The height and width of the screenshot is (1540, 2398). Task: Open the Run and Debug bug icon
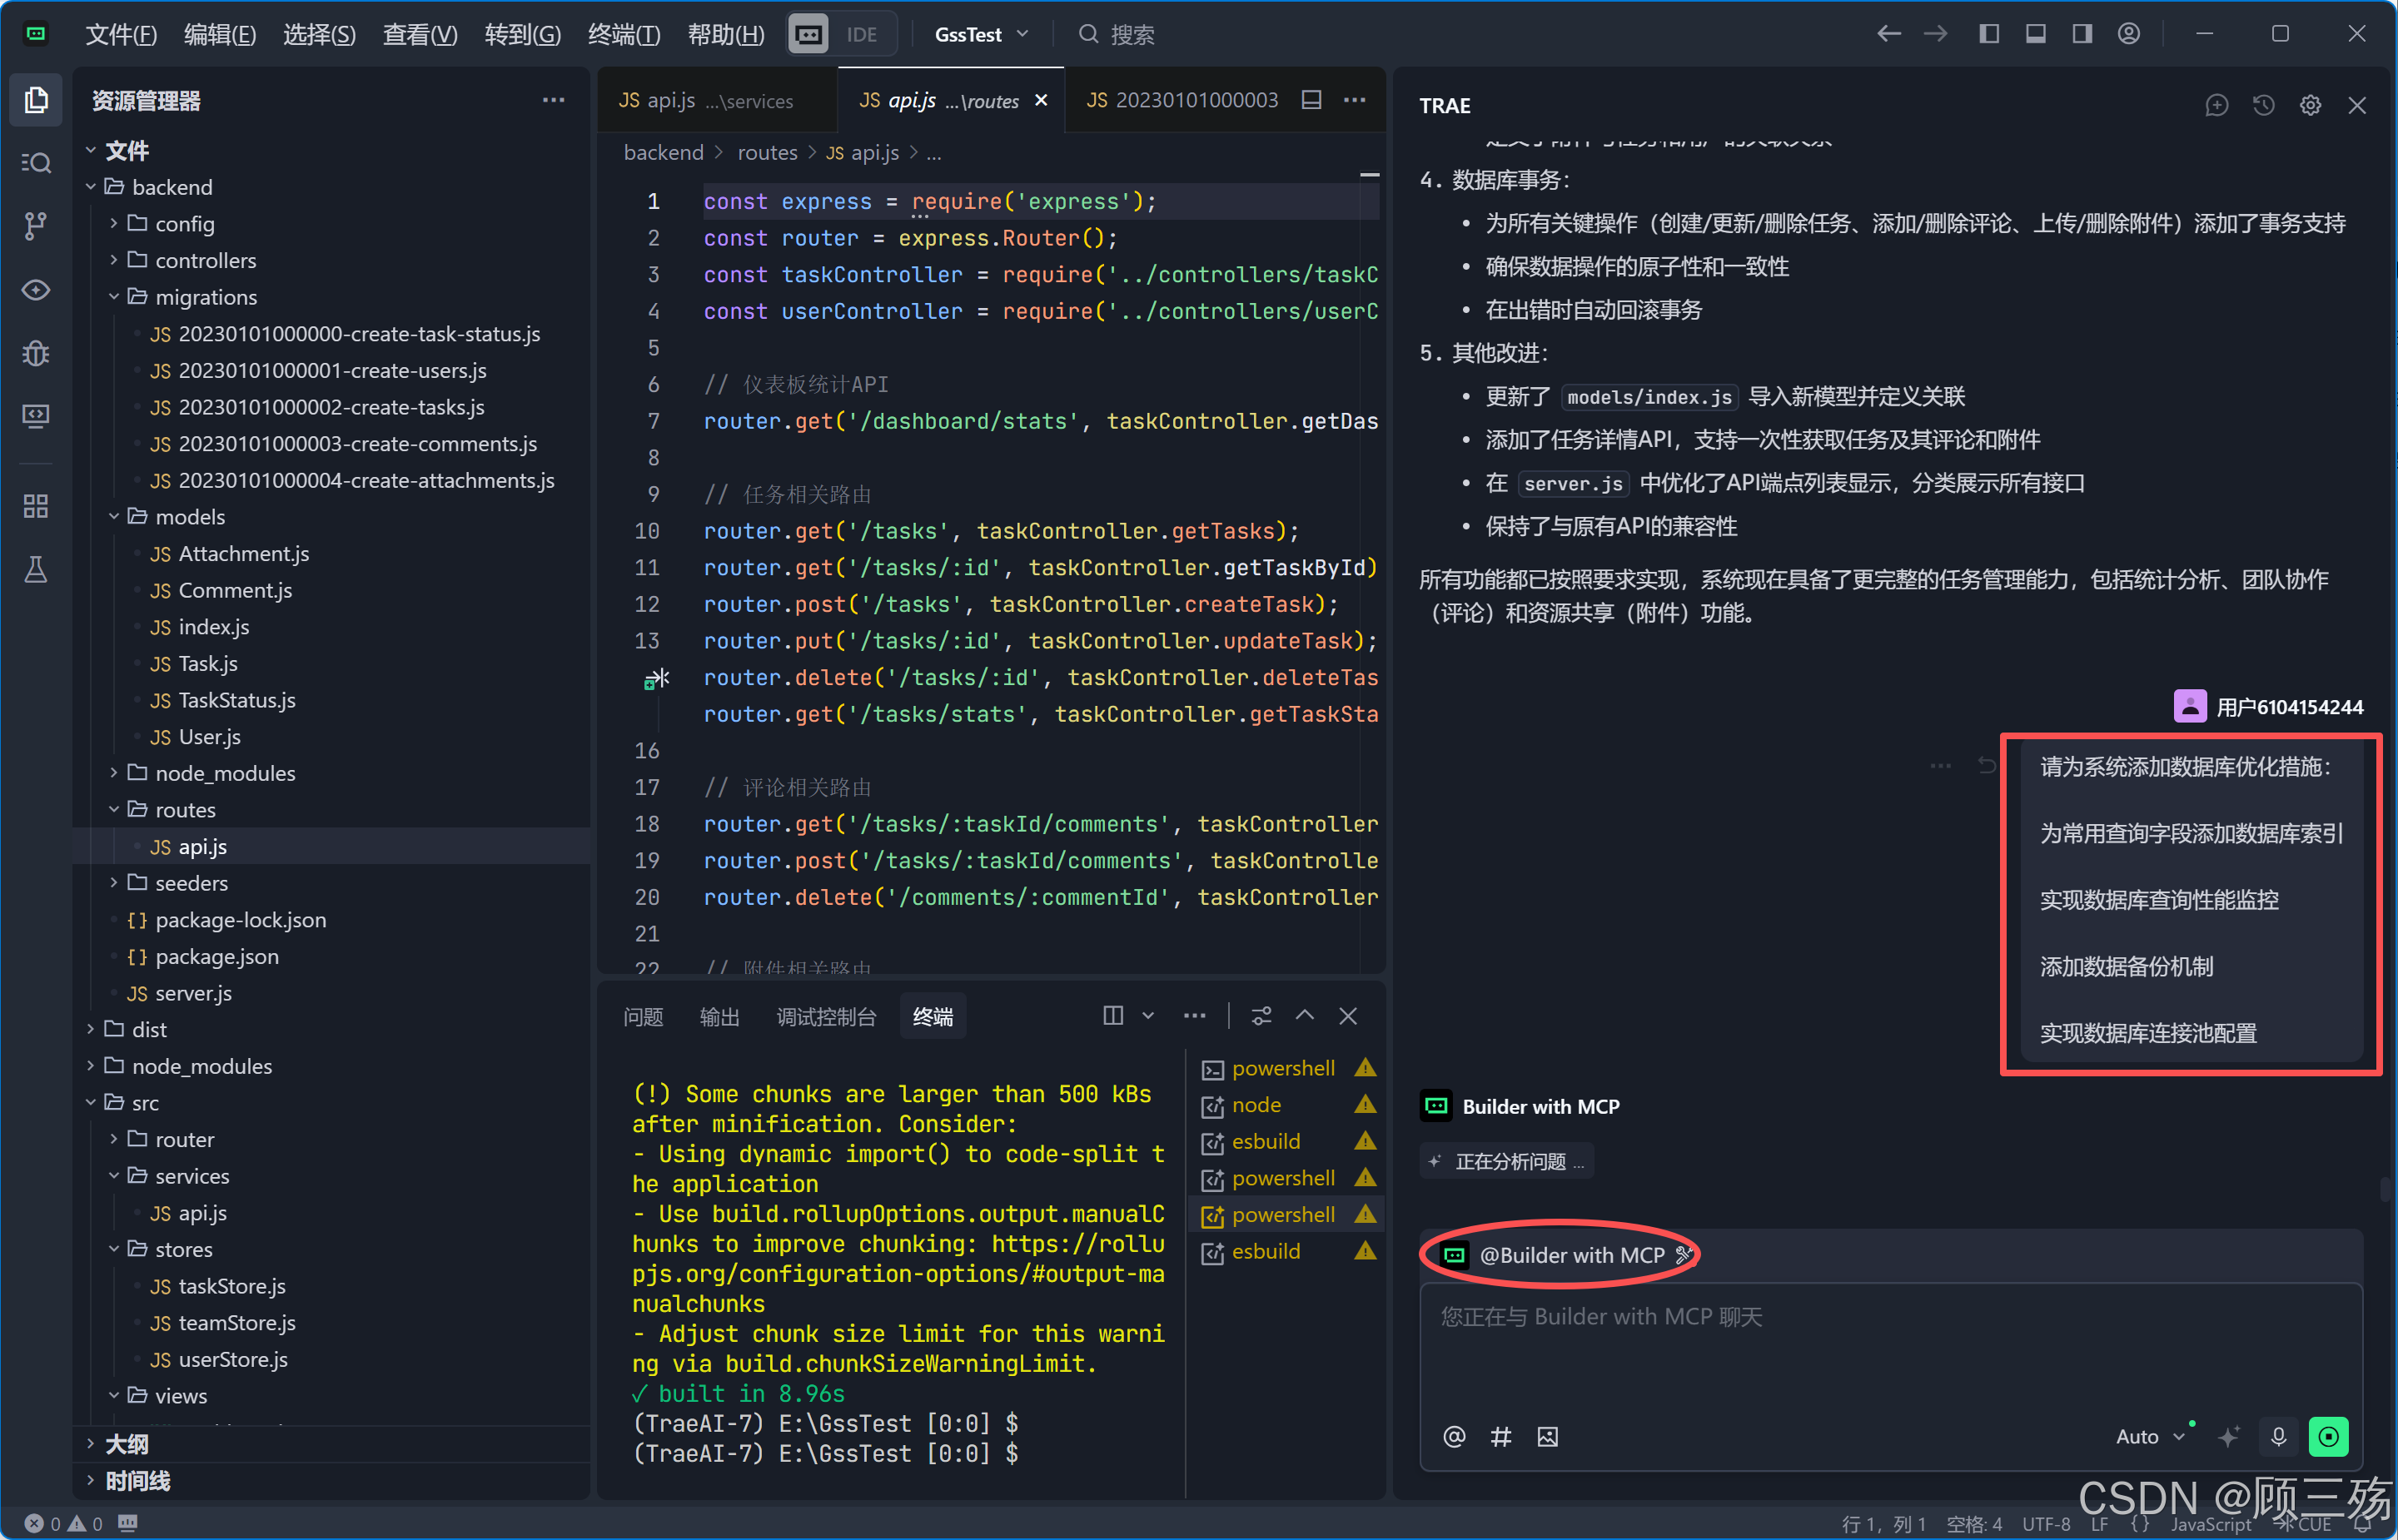coord(36,353)
